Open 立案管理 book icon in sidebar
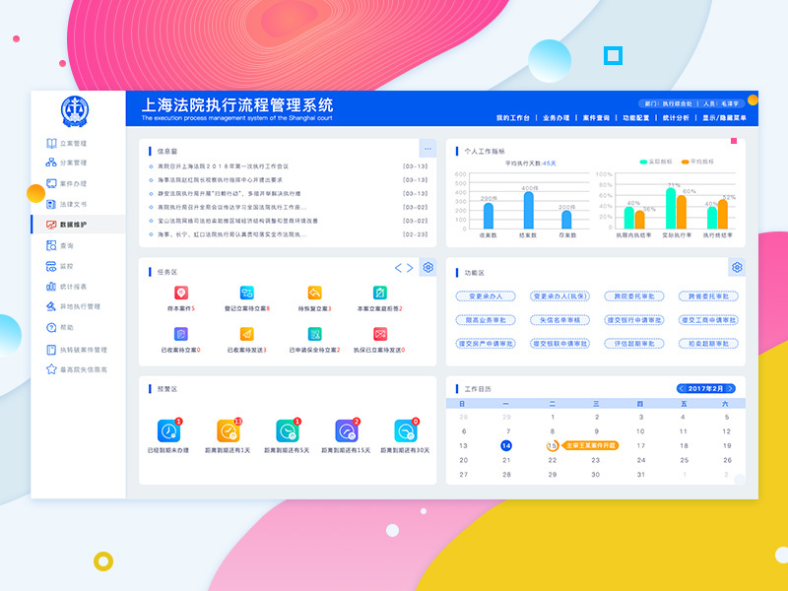 tap(51, 143)
